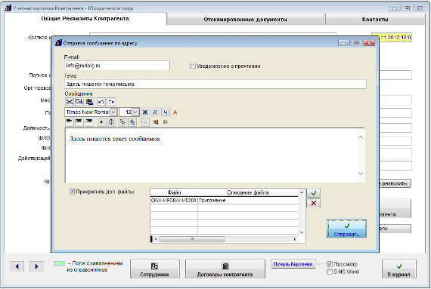The width and height of the screenshot is (431, 289).
Task: Click the horizontal line button
Action: click(145, 122)
